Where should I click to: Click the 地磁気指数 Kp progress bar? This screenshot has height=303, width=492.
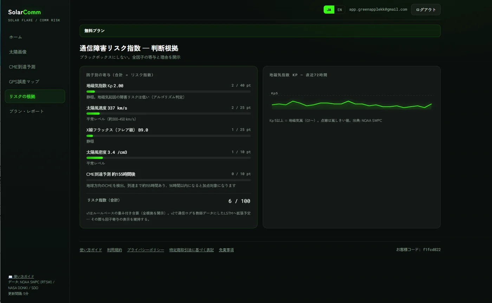click(169, 91)
